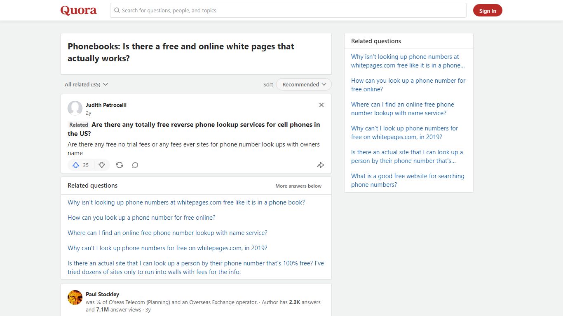Viewport: 563px width, 316px height.
Task: Open Paul Stockley's profile name link
Action: point(102,294)
